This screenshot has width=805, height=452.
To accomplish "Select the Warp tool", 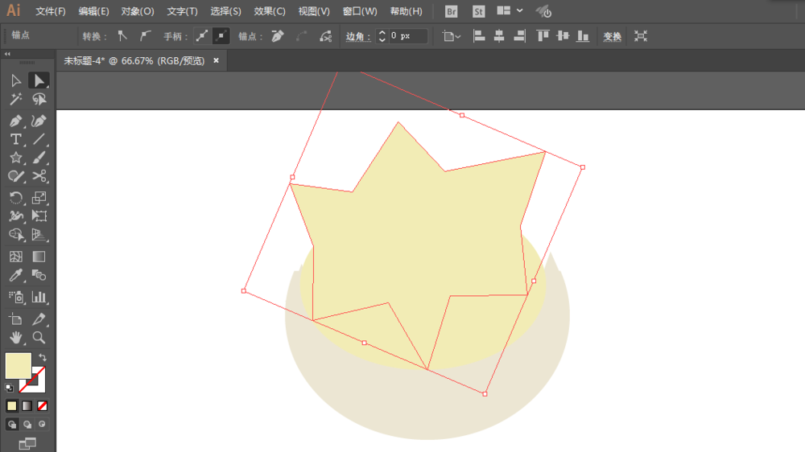I will coord(16,216).
